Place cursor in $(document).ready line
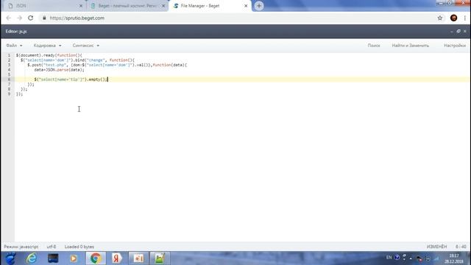 pos(49,55)
